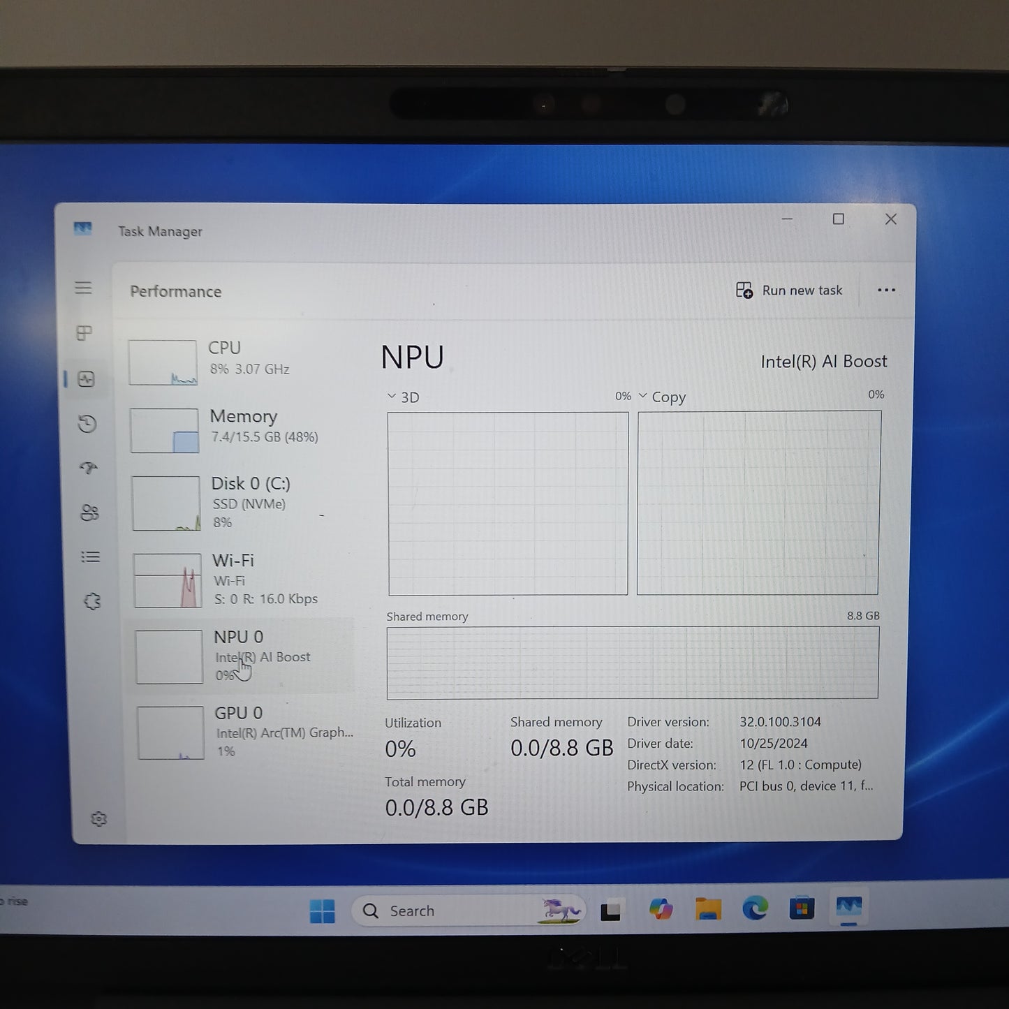Click the taskbar Search box
Viewport: 1009px width, 1009px height.
pos(468,911)
